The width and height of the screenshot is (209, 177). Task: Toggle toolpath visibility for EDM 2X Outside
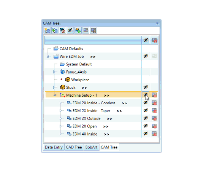pos(146,118)
